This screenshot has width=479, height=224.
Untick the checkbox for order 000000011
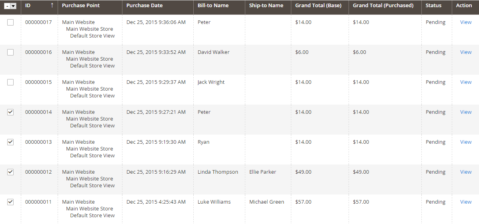(x=10, y=202)
